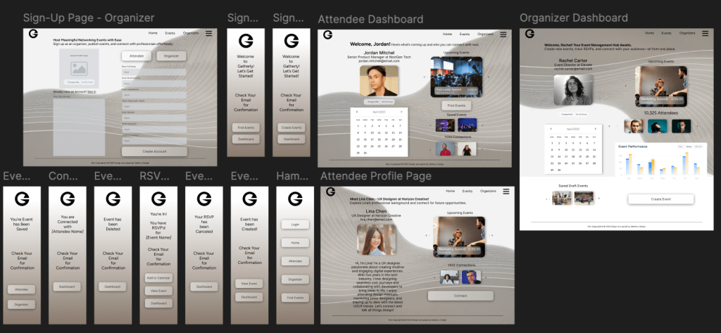Click Events nav item on Attendee Dashboard

click(x=465, y=34)
